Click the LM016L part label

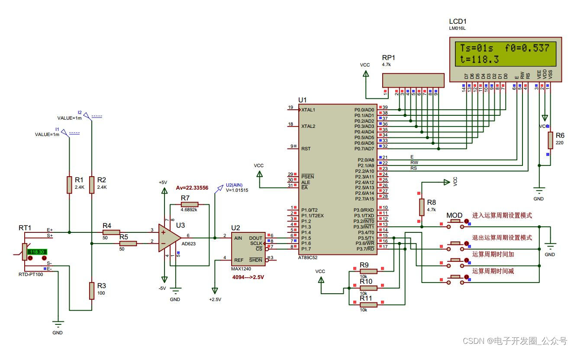[458, 29]
